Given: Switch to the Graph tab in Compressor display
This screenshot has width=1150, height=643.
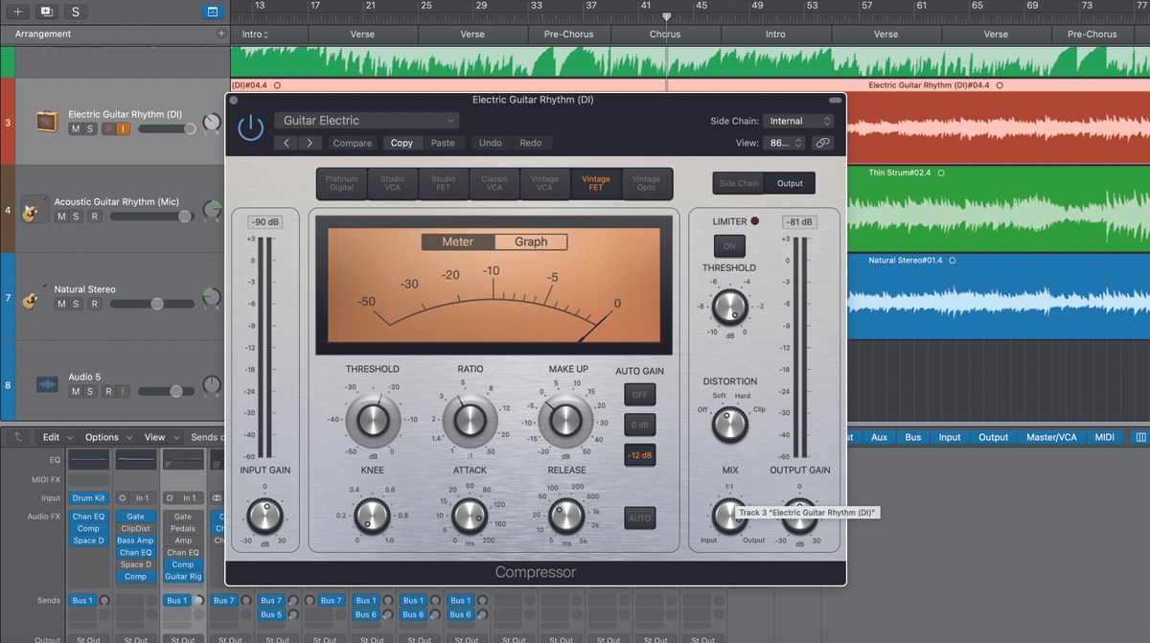Looking at the screenshot, I should pos(531,241).
